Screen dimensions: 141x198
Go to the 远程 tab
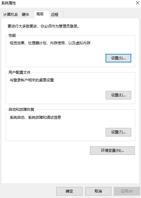pyautogui.click(x=56, y=14)
